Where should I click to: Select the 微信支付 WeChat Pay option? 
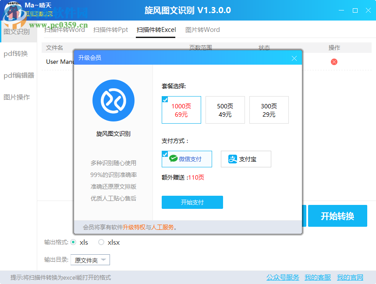187,159
